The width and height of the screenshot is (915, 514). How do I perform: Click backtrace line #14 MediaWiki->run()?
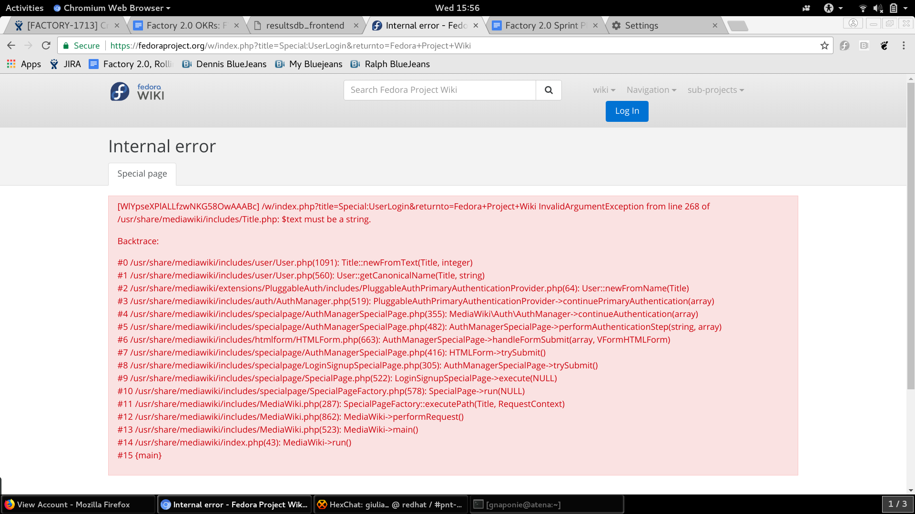pyautogui.click(x=234, y=443)
